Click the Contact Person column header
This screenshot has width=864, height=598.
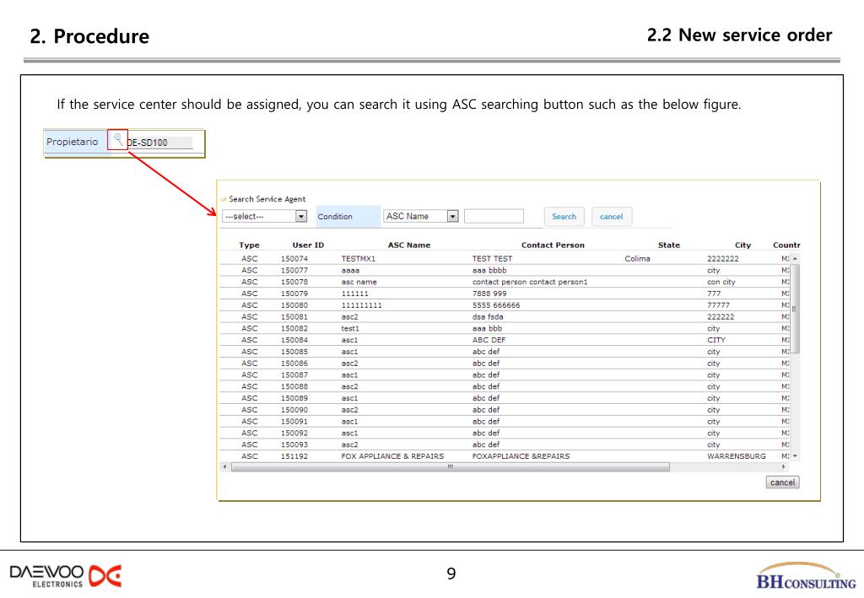click(x=553, y=245)
